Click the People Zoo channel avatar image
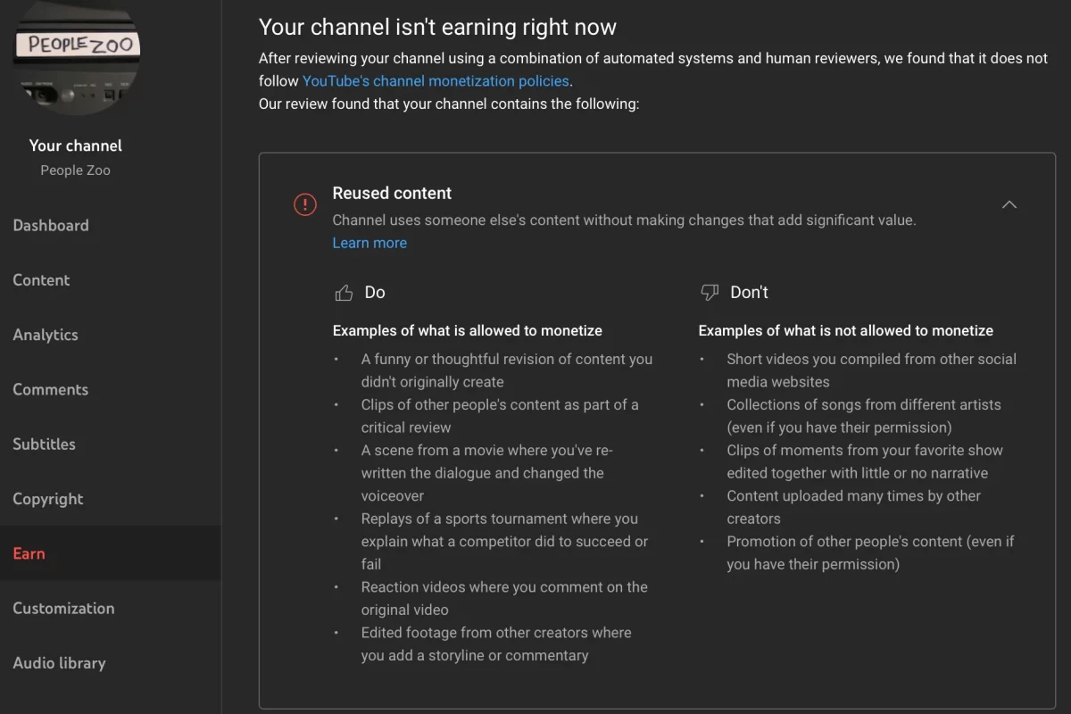 (x=76, y=58)
